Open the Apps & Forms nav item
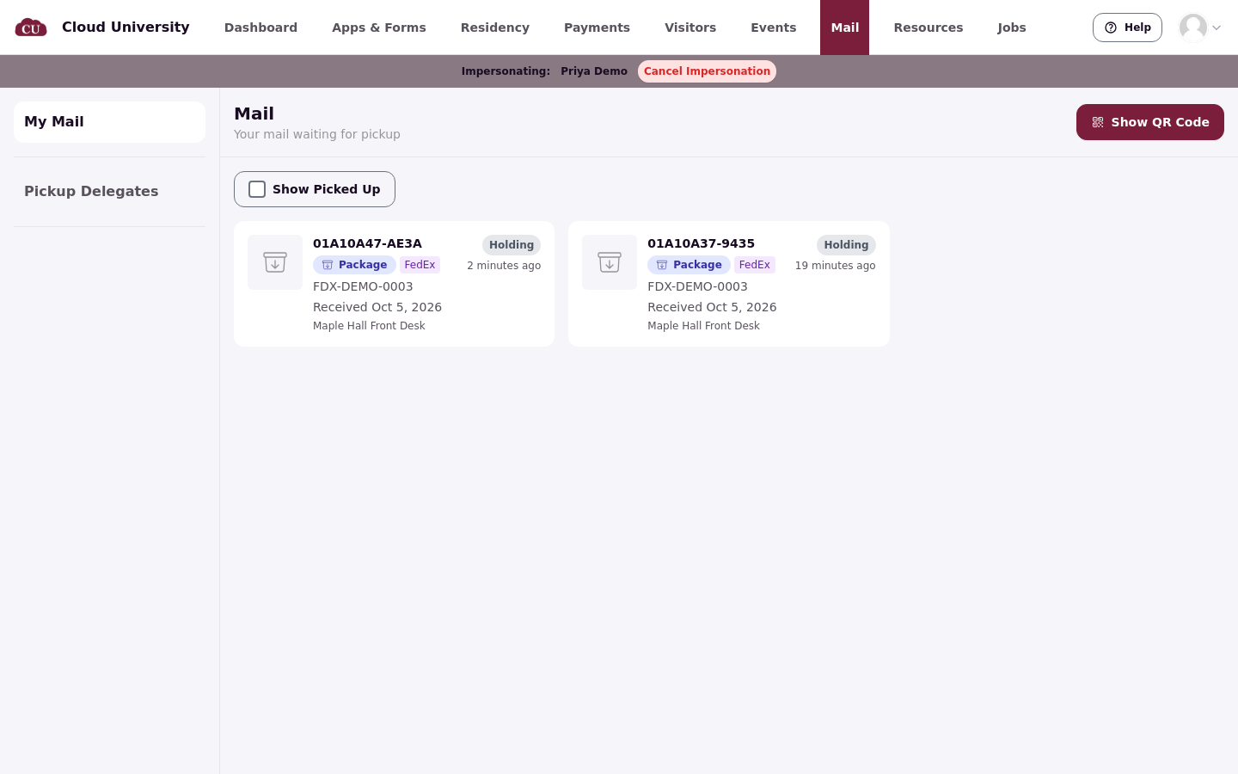 [x=379, y=28]
